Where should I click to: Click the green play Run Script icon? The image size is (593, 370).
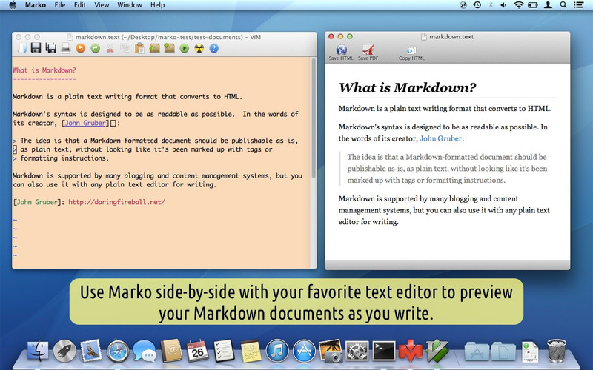(x=184, y=48)
